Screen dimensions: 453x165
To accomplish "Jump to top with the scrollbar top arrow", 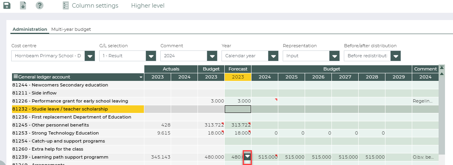I will 442,67.
